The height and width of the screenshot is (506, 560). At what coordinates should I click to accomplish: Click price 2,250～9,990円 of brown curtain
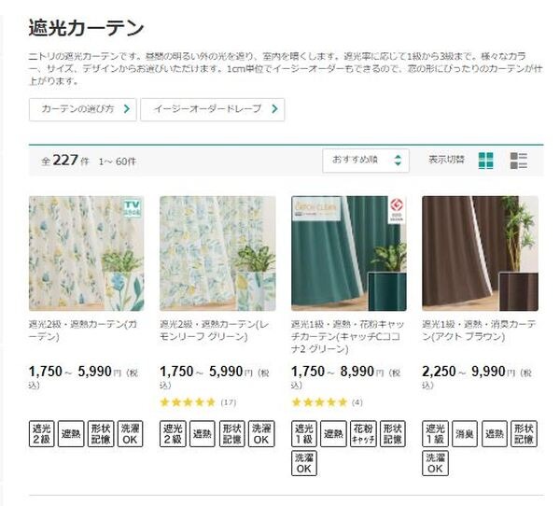(x=477, y=376)
